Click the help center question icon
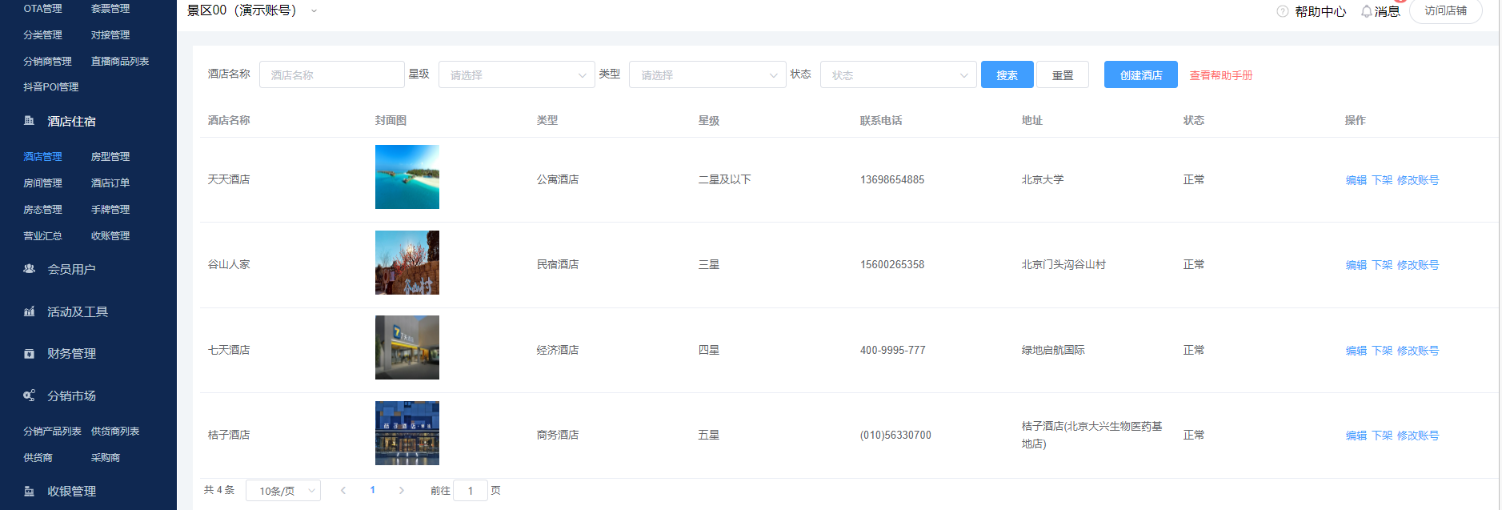 coord(1283,11)
